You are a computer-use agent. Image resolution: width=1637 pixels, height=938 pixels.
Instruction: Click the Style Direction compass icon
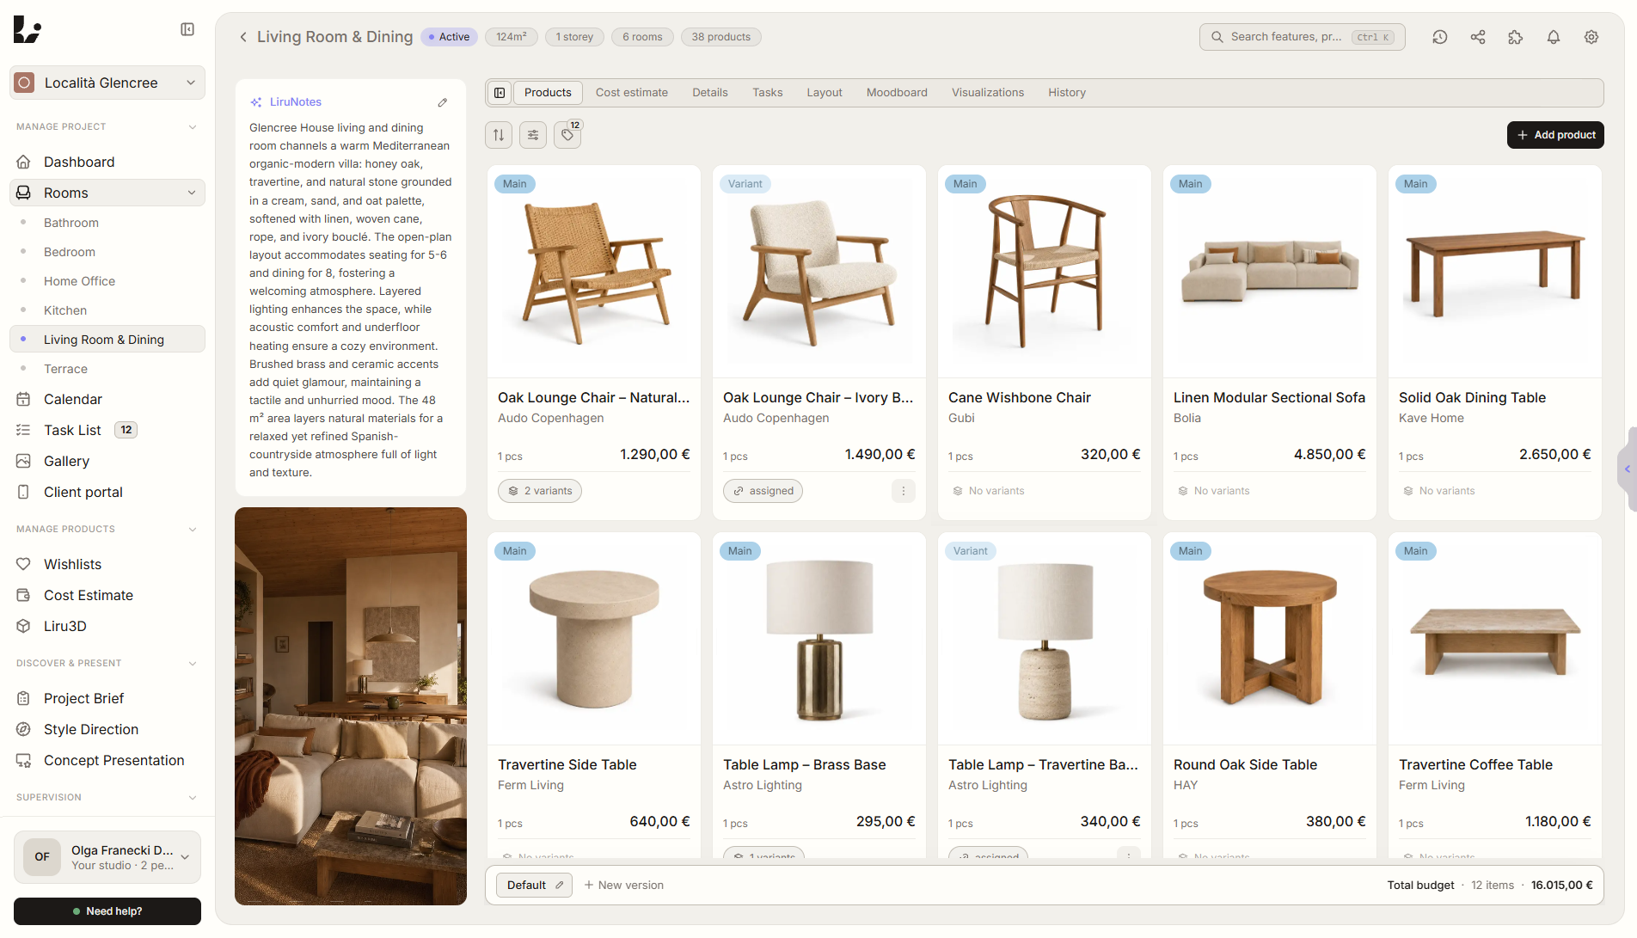pyautogui.click(x=23, y=729)
